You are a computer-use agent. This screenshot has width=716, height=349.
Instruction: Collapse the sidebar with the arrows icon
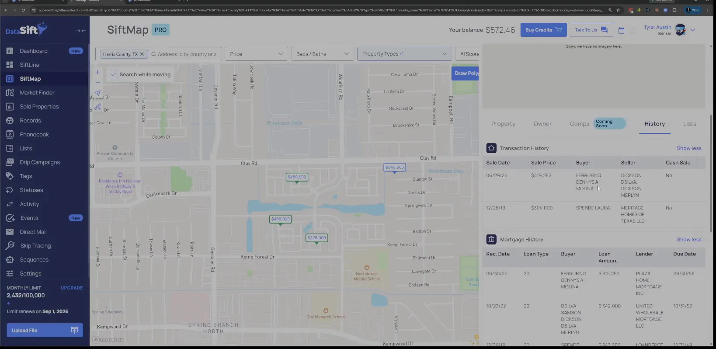[x=81, y=31]
